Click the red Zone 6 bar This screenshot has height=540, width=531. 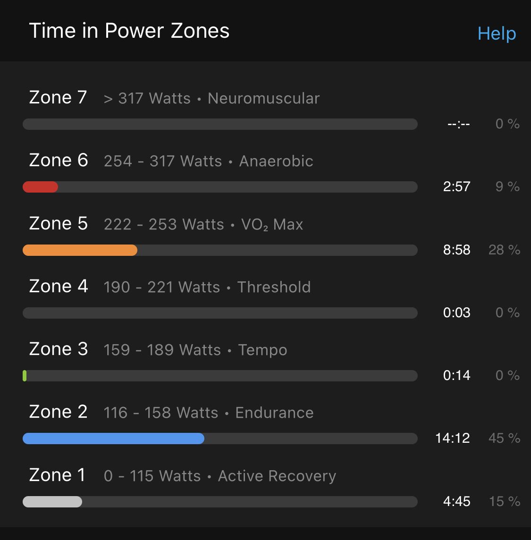41,187
